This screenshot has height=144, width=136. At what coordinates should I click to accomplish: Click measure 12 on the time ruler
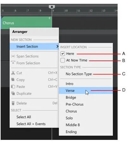91,10
